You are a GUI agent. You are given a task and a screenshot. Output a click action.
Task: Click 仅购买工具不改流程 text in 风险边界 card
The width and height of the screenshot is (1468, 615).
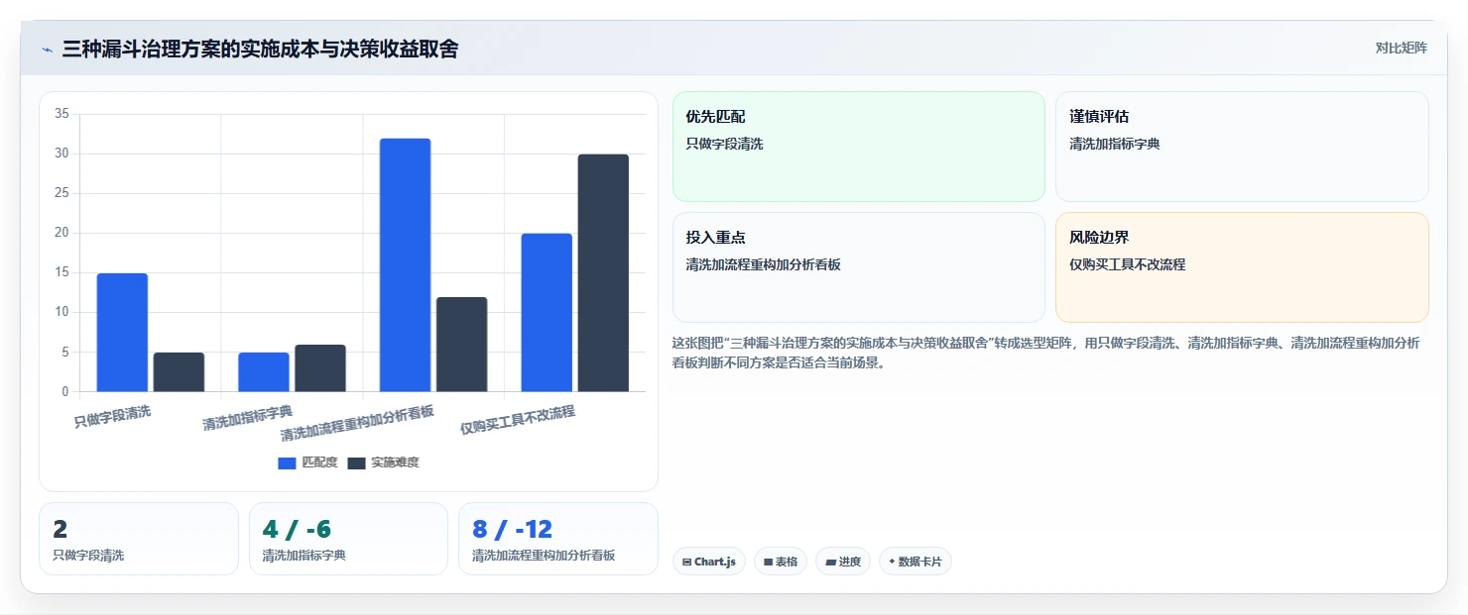point(1128,264)
